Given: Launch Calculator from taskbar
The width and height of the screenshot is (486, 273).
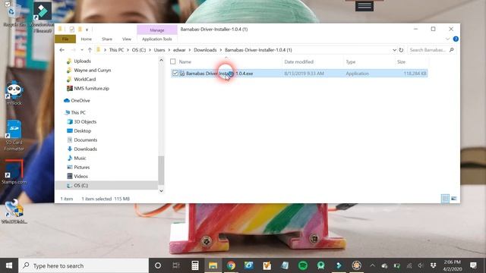Looking at the screenshot, I should [194, 265].
